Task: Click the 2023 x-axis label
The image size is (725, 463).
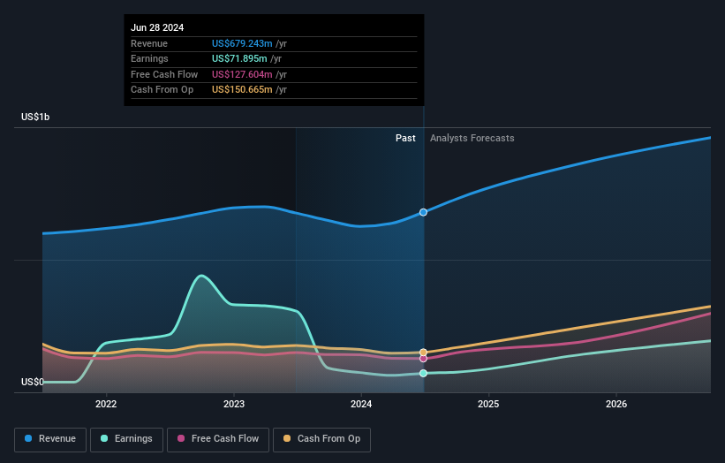Action: (234, 404)
